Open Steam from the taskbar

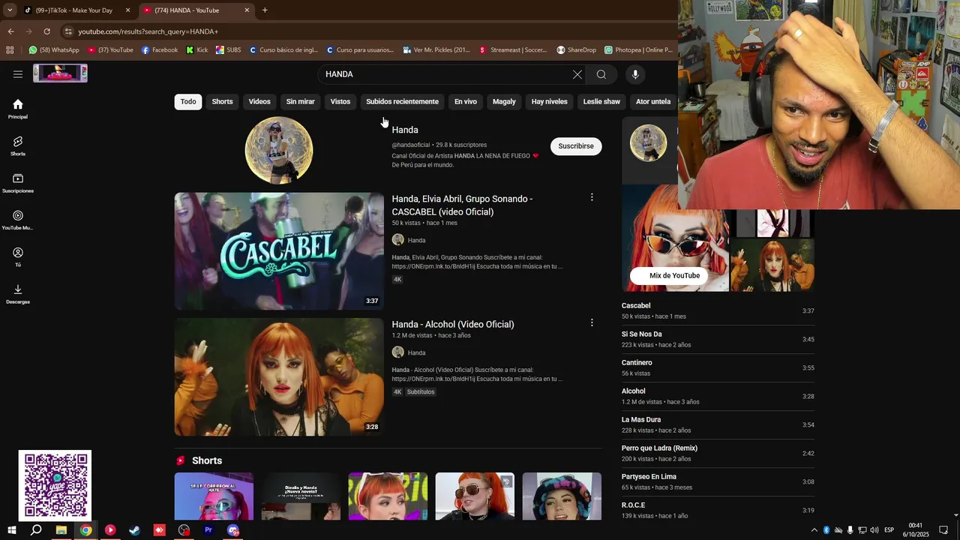click(x=134, y=530)
